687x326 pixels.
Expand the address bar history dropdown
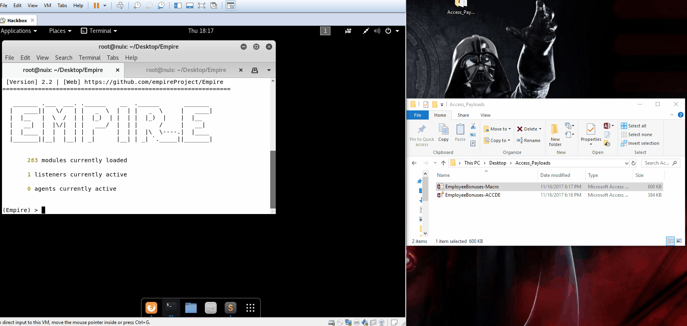(626, 163)
